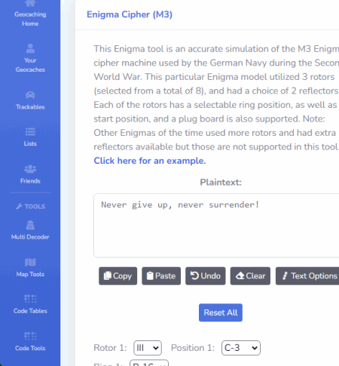Expand the Ring 1 dropdown

coord(149,363)
